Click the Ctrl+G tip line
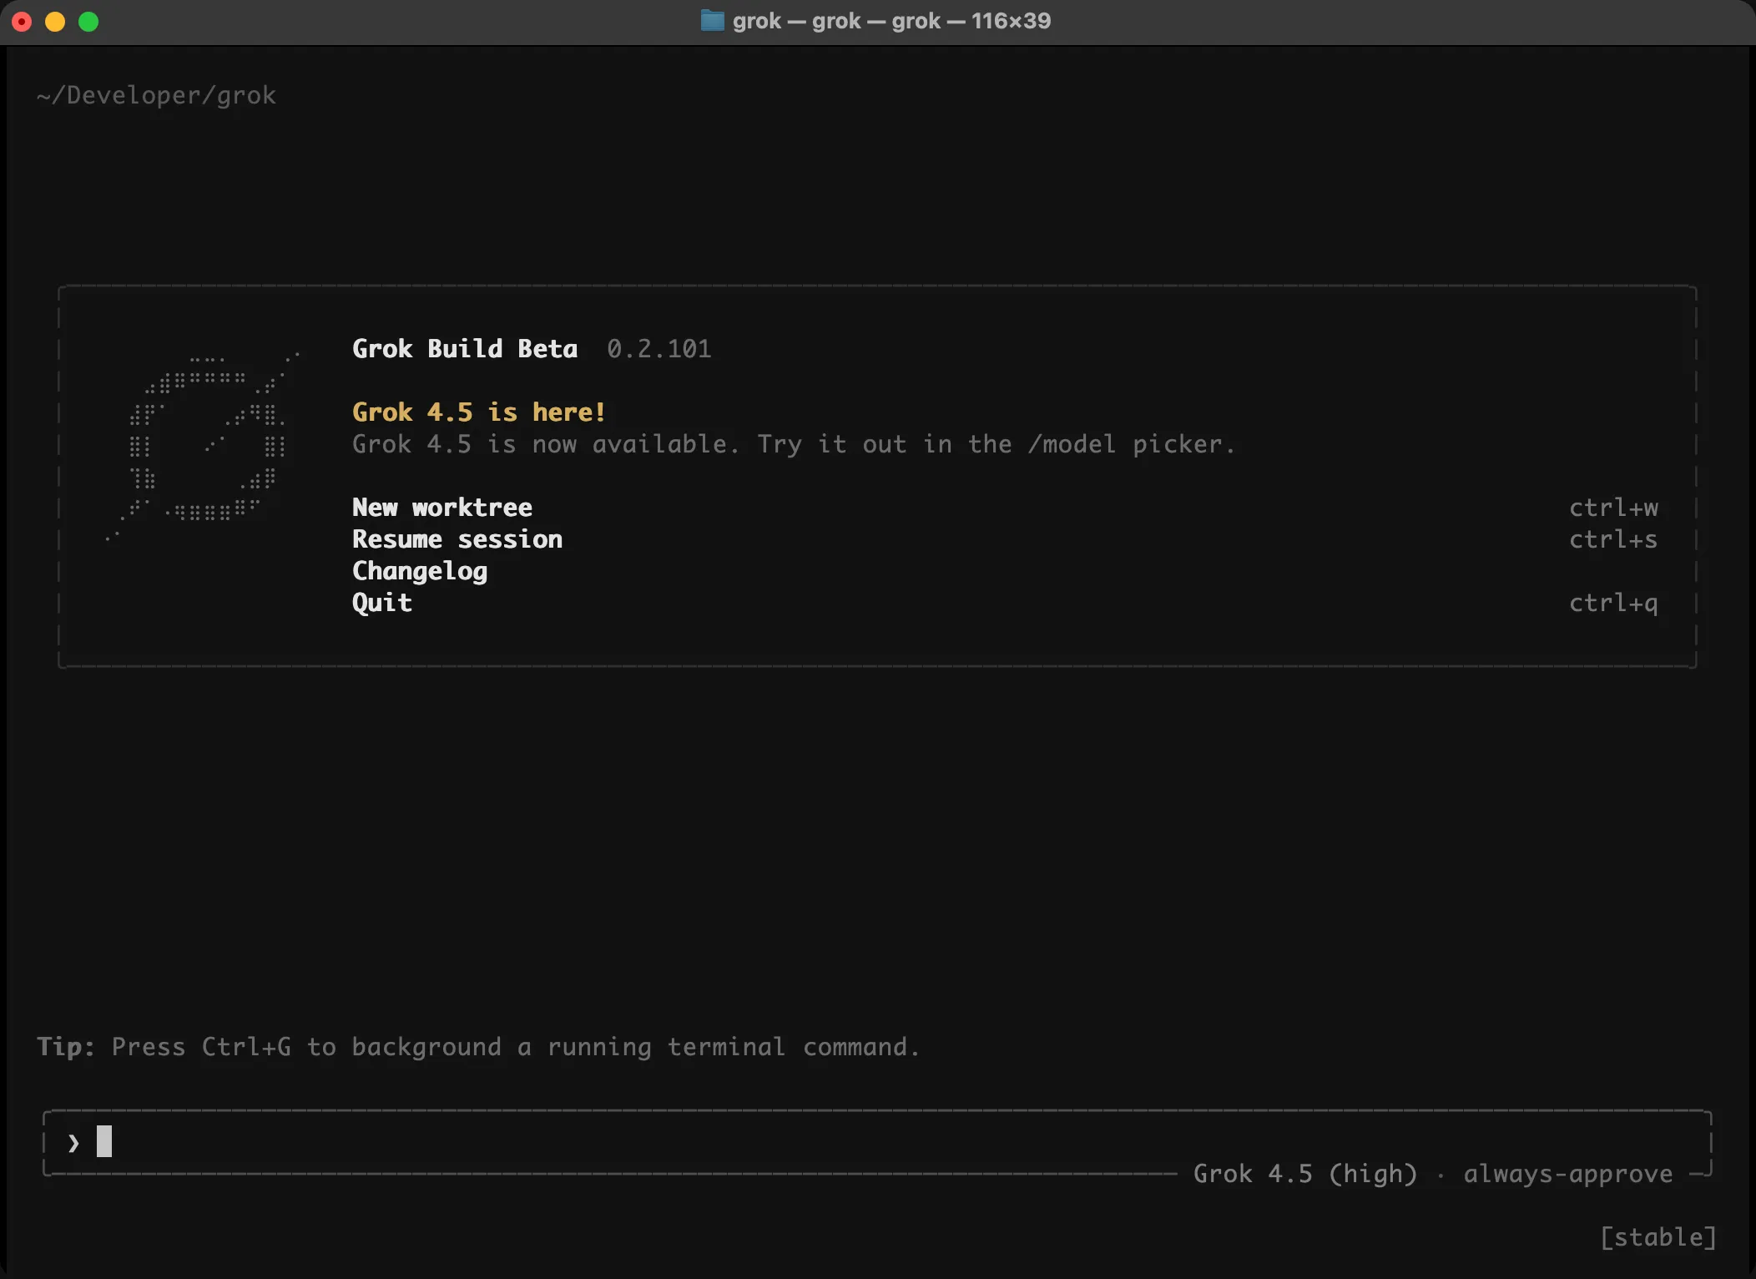Image resolution: width=1756 pixels, height=1279 pixels. tap(478, 1047)
